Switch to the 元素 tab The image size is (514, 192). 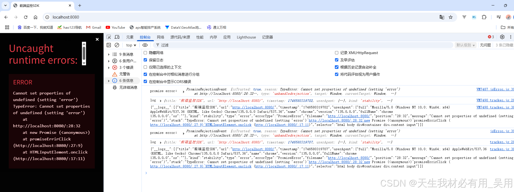(130, 37)
